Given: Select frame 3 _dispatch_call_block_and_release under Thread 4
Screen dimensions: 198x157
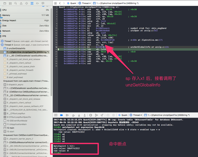Looking at the screenshot, I should 25,59.
